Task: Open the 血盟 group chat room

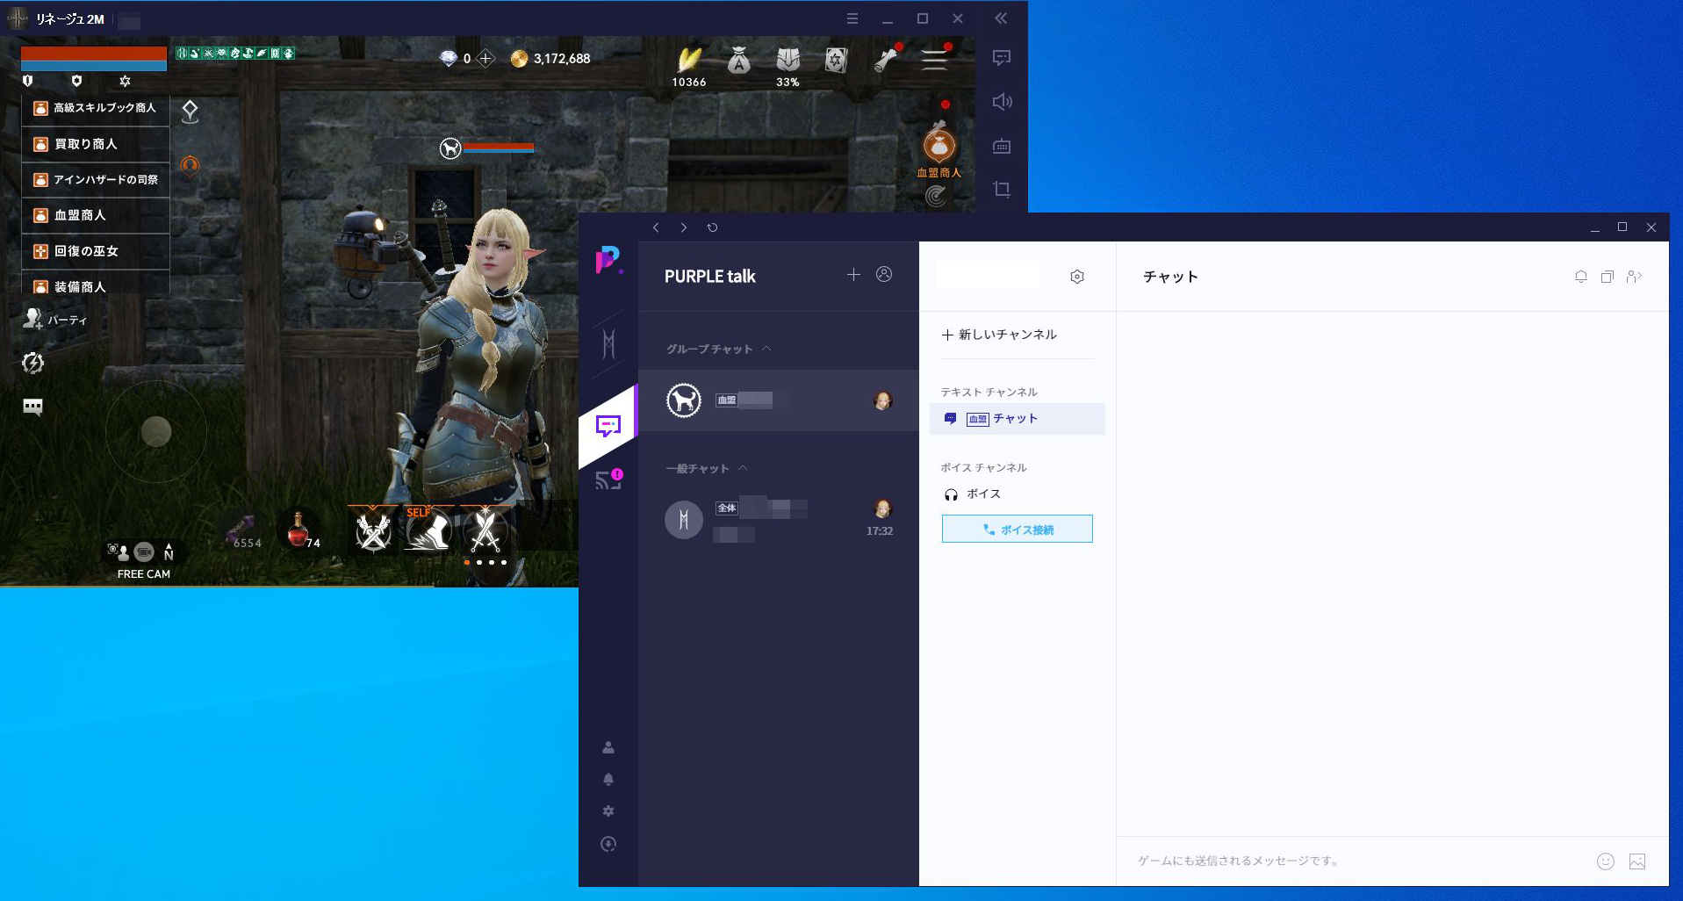Action: tap(779, 400)
